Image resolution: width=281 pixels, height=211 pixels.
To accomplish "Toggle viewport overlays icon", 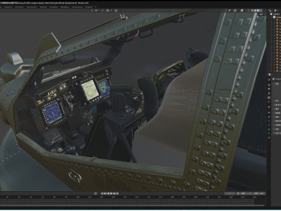I will (242, 11).
